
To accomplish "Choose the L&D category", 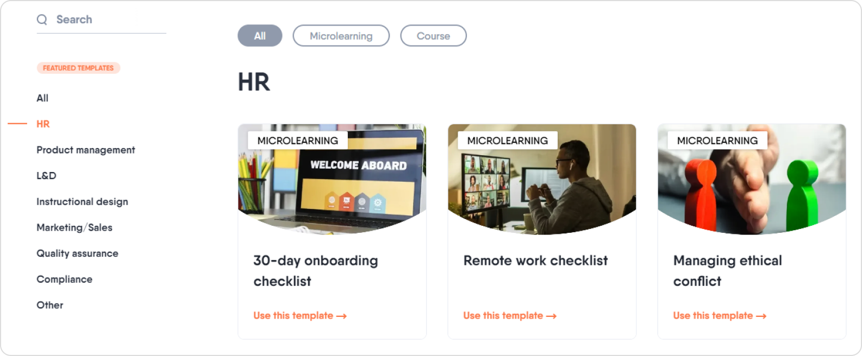I will 46,176.
